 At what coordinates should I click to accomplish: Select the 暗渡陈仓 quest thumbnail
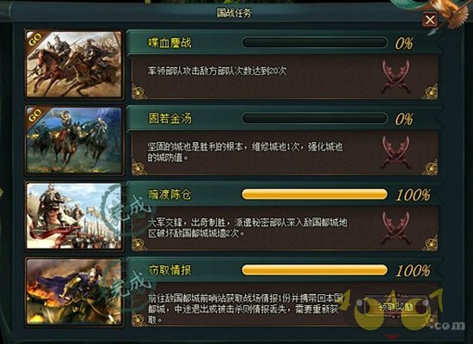point(74,216)
